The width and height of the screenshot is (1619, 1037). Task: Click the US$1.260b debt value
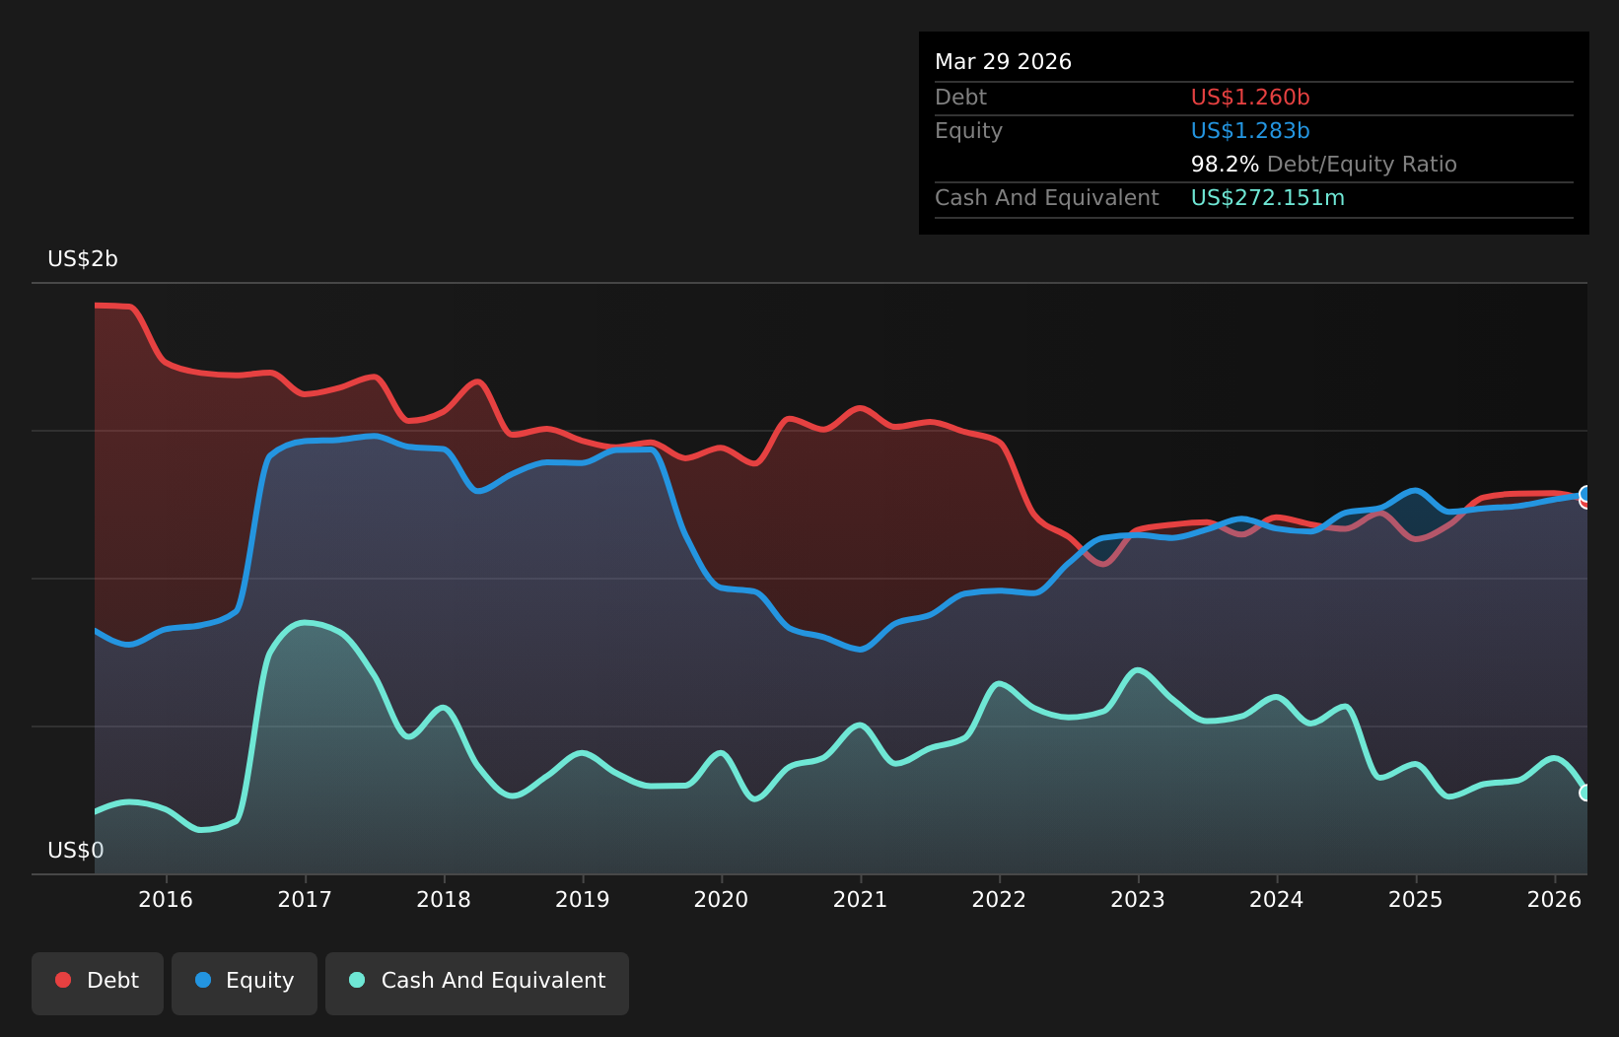pos(1250,98)
